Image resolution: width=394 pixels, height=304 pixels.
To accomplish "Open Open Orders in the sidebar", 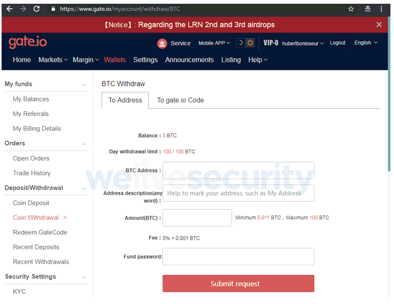I will (31, 159).
